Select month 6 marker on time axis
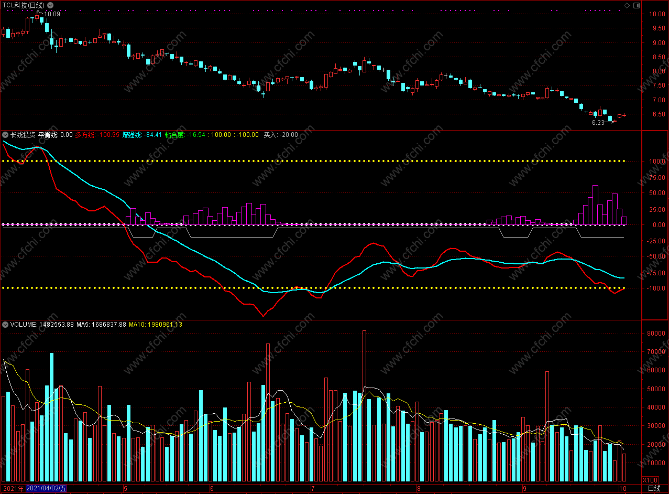This screenshot has width=669, height=494. tap(212, 489)
